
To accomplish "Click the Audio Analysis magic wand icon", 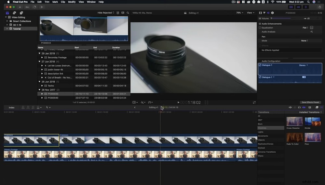I will [311, 32].
